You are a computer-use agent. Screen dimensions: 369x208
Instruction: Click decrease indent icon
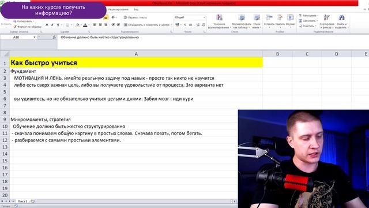[113, 25]
